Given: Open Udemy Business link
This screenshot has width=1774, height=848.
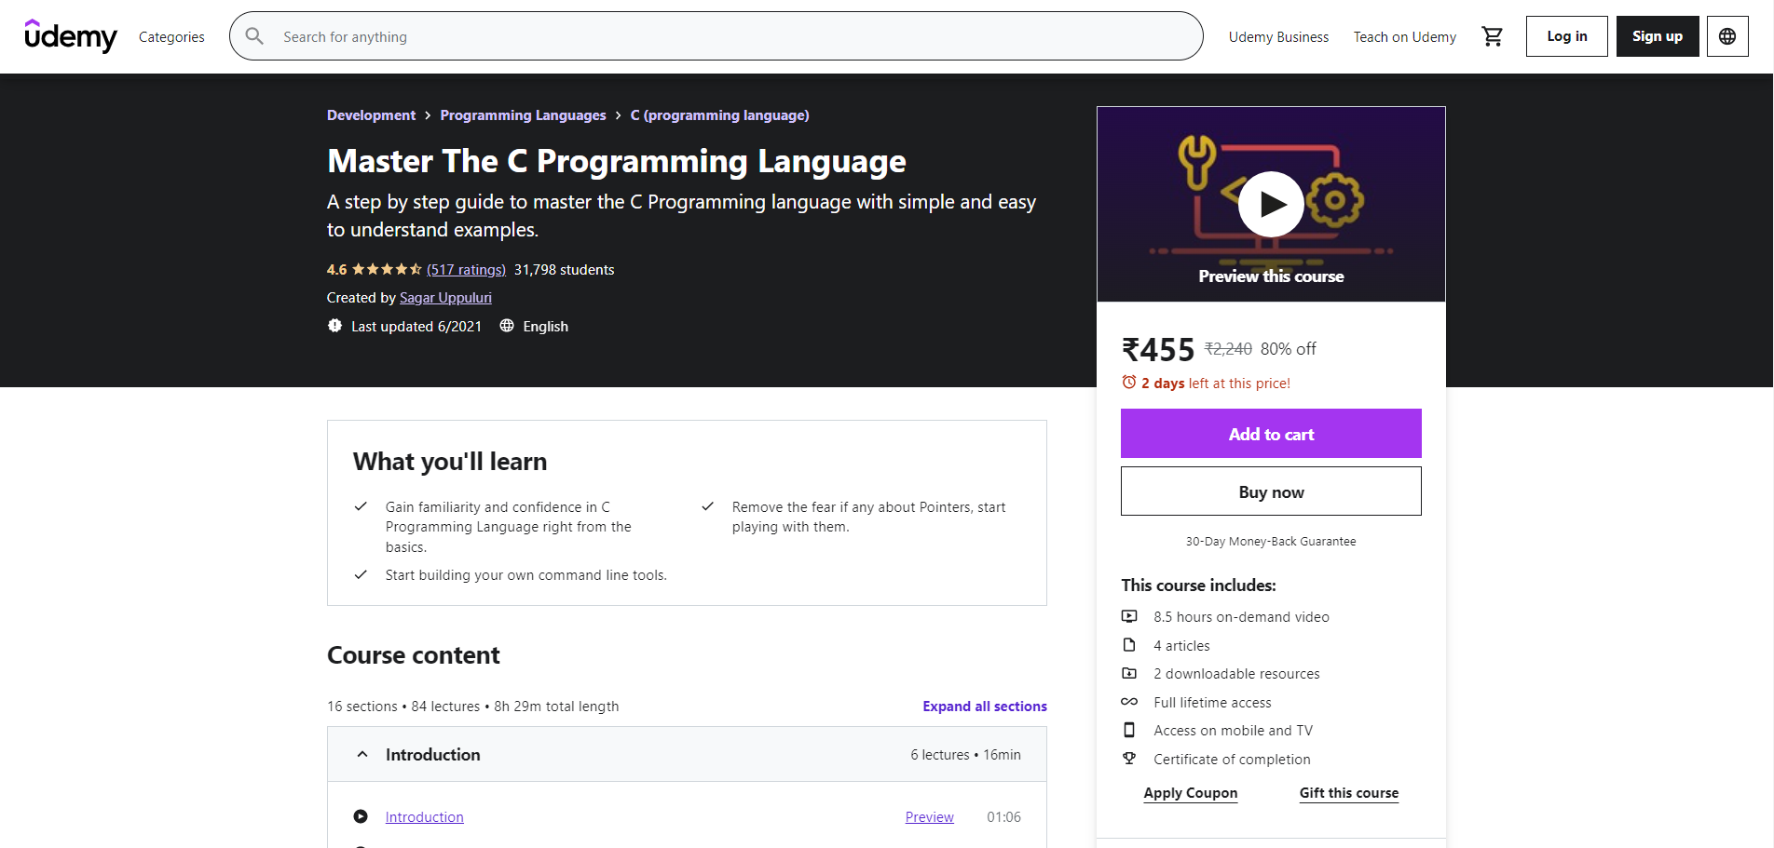Looking at the screenshot, I should coord(1278,37).
